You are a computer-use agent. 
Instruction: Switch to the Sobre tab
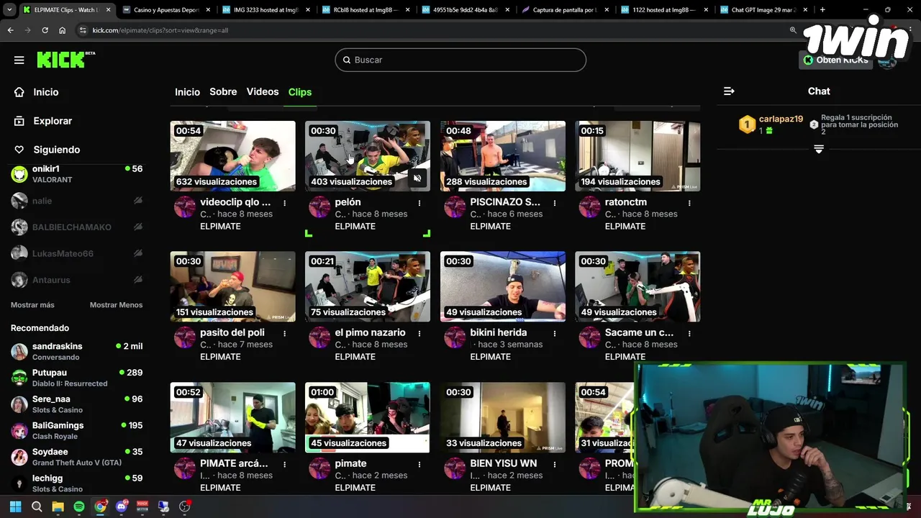tap(223, 92)
